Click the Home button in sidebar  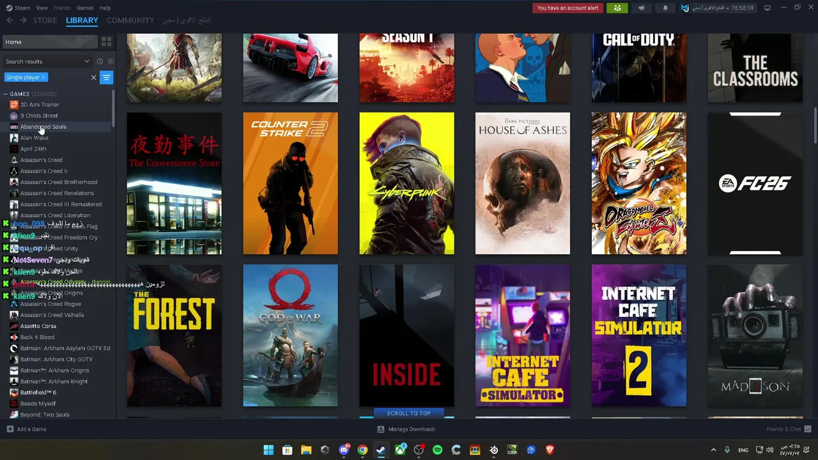coord(49,42)
